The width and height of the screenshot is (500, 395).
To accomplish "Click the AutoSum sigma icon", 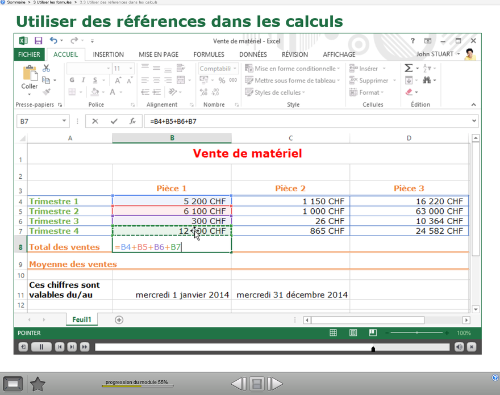I will (x=409, y=68).
